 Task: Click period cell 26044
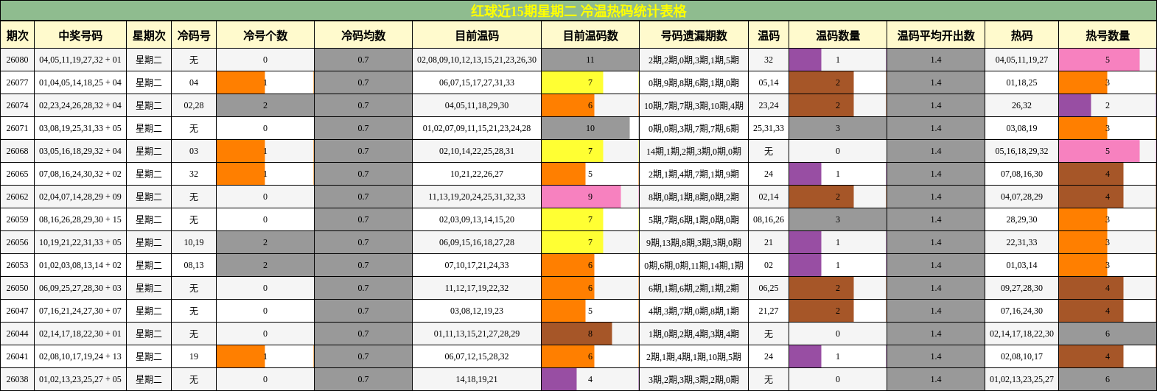18,334
